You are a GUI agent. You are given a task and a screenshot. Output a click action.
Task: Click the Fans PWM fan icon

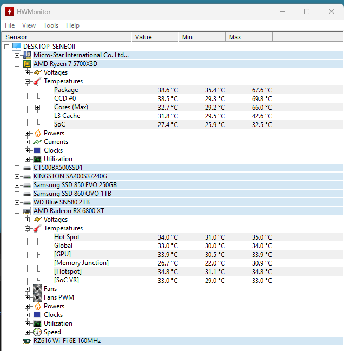click(x=37, y=297)
